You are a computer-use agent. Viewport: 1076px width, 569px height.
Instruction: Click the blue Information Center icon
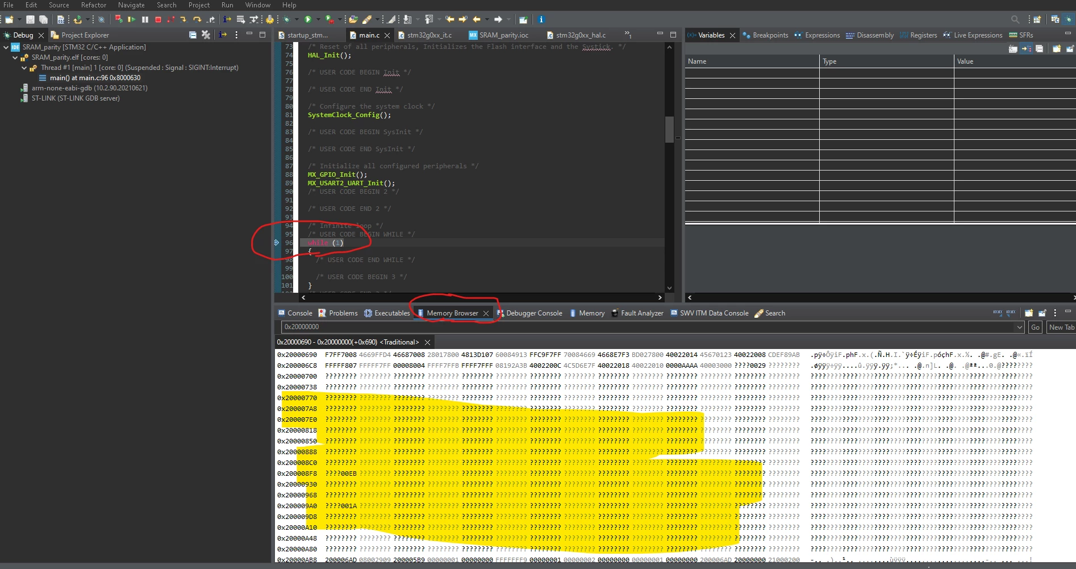[x=541, y=19]
